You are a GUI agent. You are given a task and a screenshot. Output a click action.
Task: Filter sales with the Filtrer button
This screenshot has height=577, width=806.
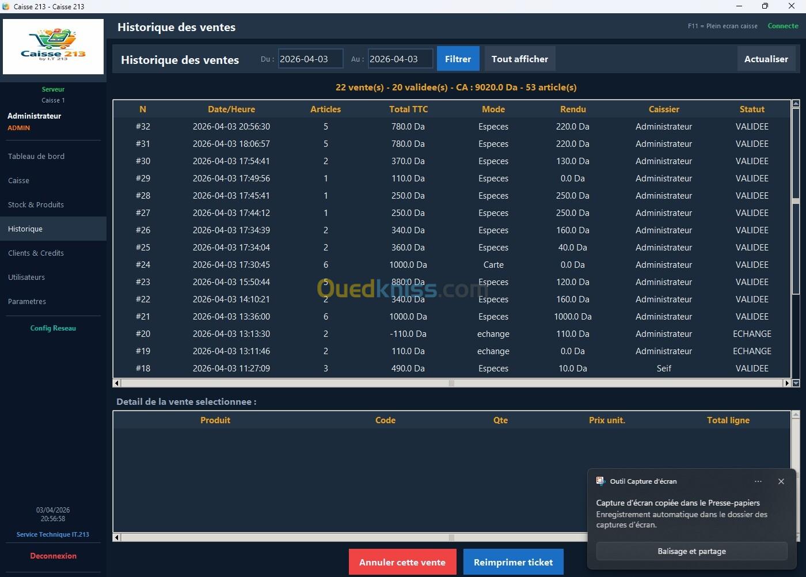click(458, 59)
